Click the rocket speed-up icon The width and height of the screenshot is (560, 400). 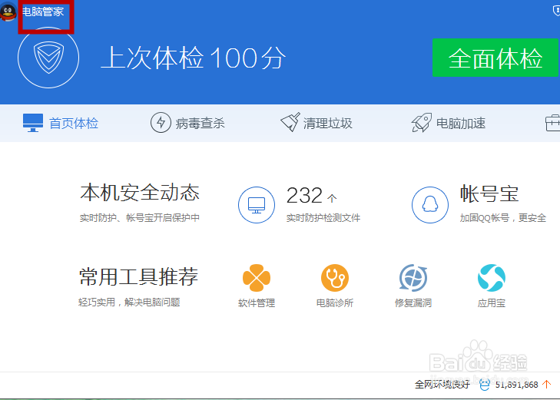(422, 123)
